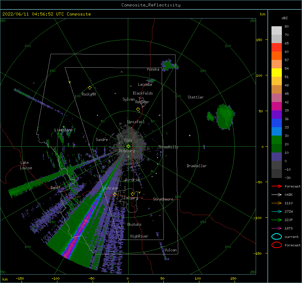Click the dBZ legend heading
The height and width of the screenshot is (283, 302).
pyautogui.click(x=285, y=18)
